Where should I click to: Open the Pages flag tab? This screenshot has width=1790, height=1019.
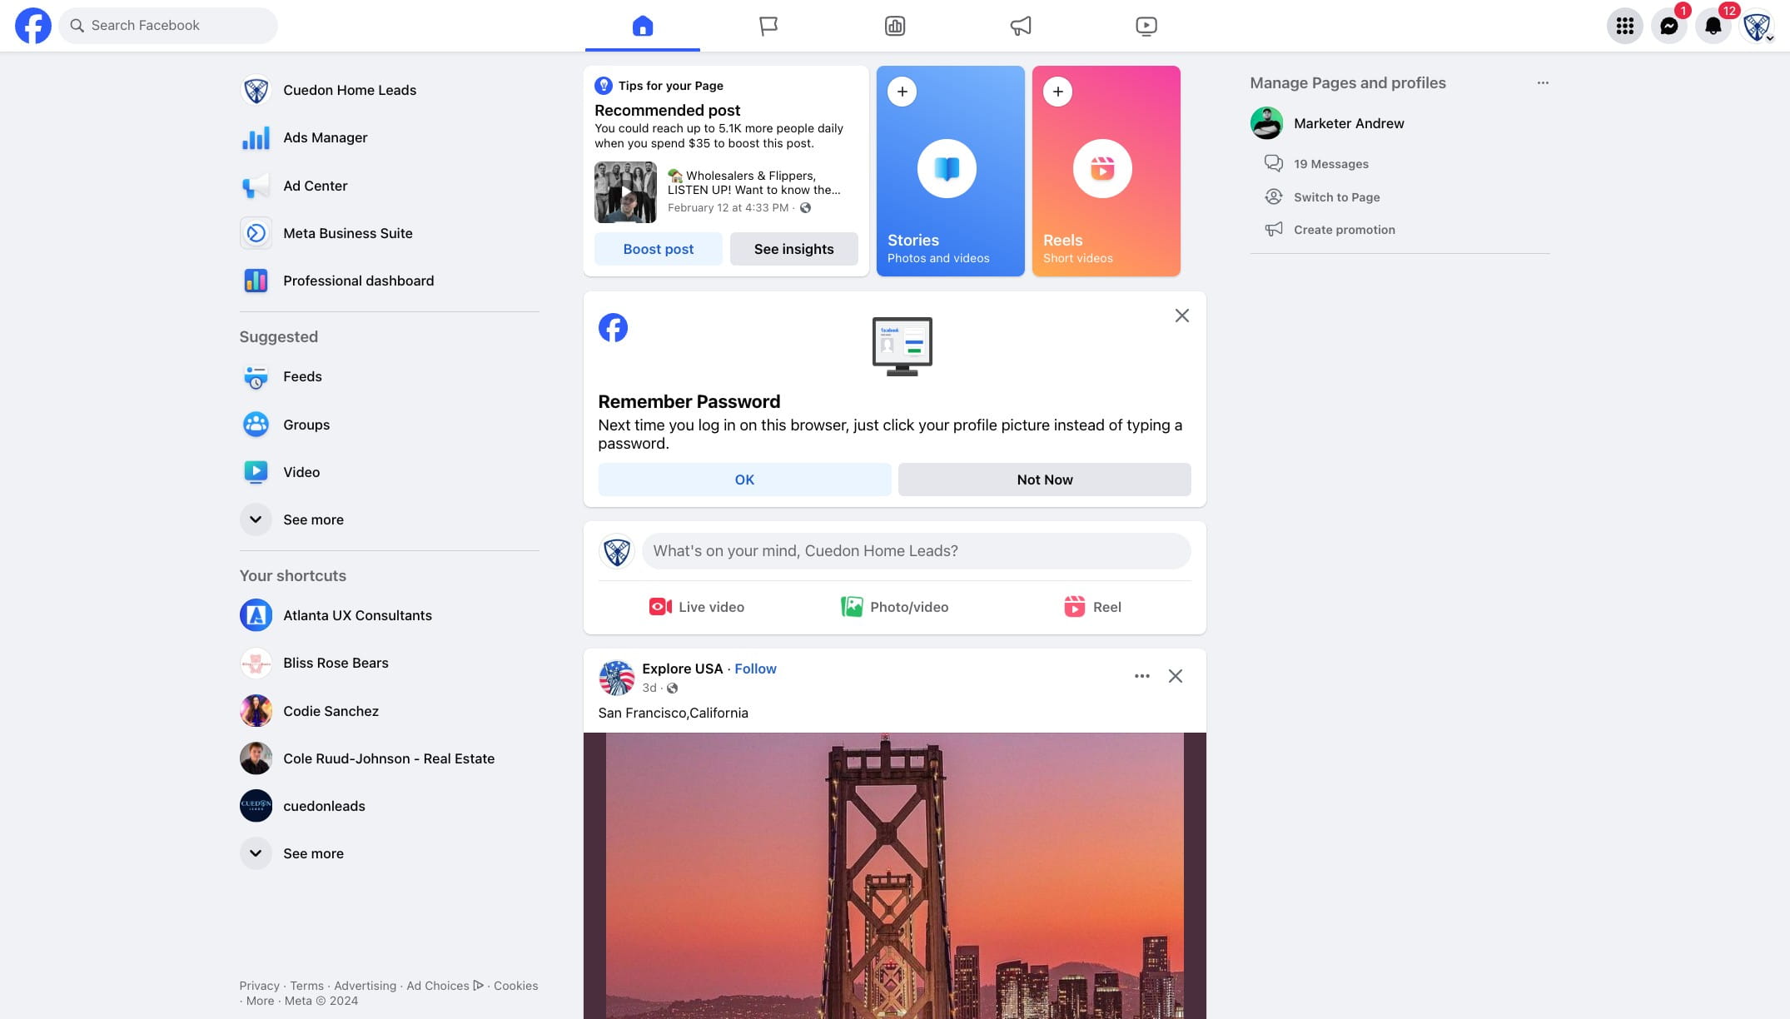[x=768, y=26]
